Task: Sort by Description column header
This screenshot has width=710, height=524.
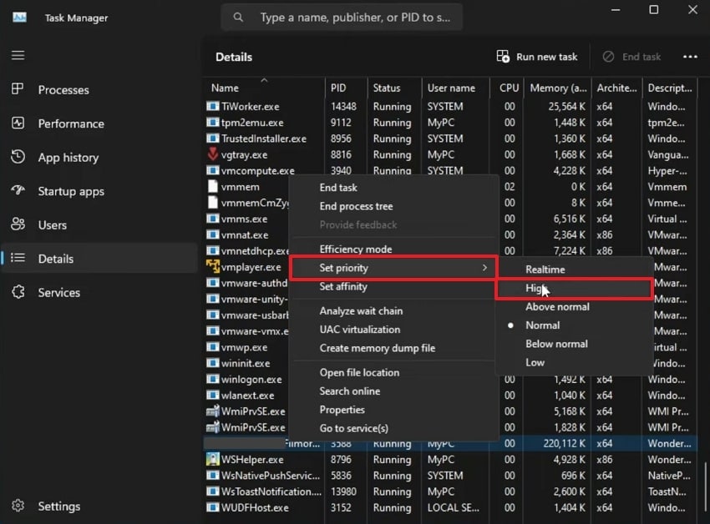Action: point(670,88)
